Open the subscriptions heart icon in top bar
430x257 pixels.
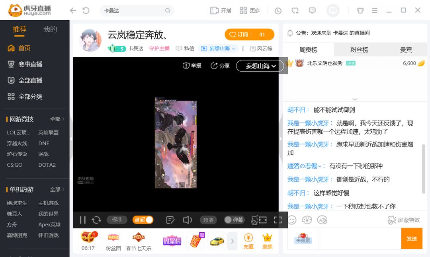click(295, 11)
